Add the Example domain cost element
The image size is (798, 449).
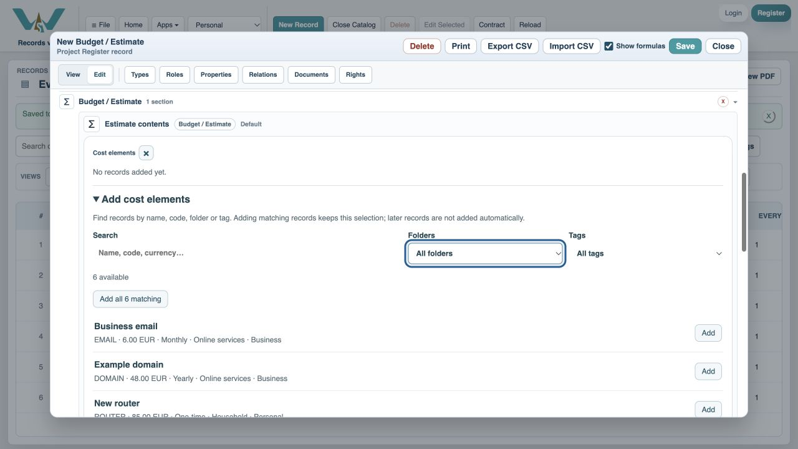click(708, 372)
